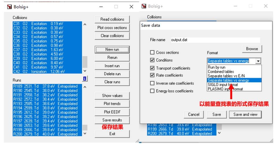Click Browse in Save data dialog
The width and height of the screenshot is (275, 144).
pos(252,49)
